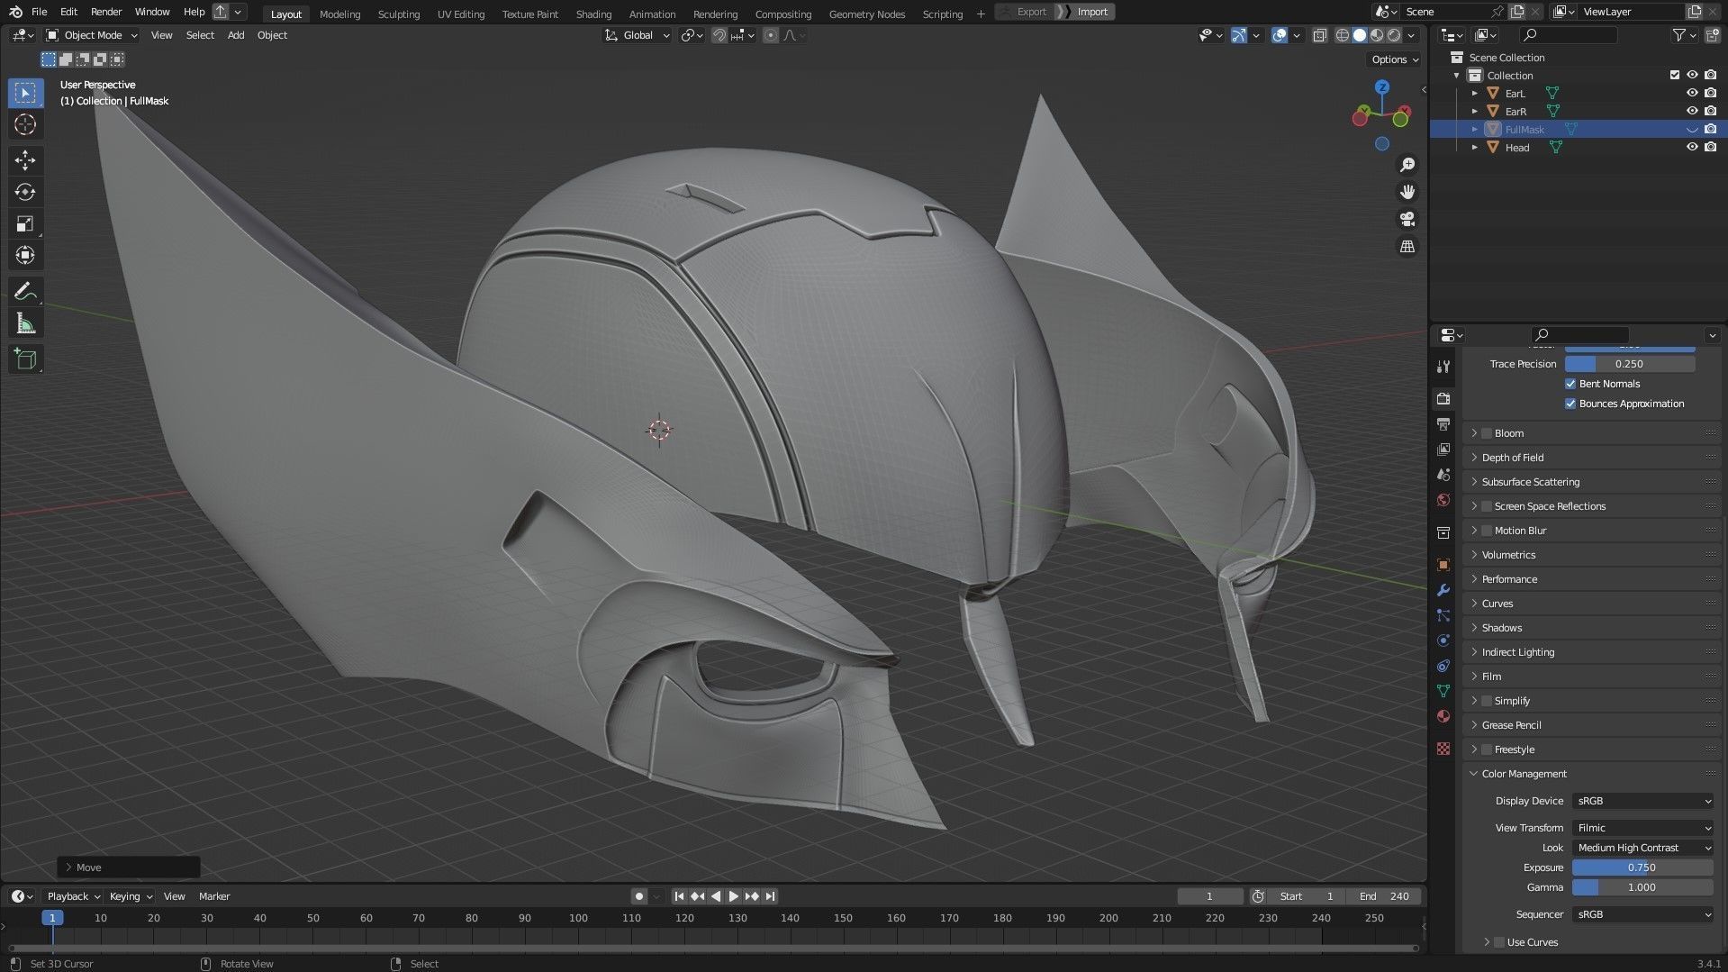The width and height of the screenshot is (1728, 972).
Task: Open the File menu
Action: pyautogui.click(x=39, y=12)
